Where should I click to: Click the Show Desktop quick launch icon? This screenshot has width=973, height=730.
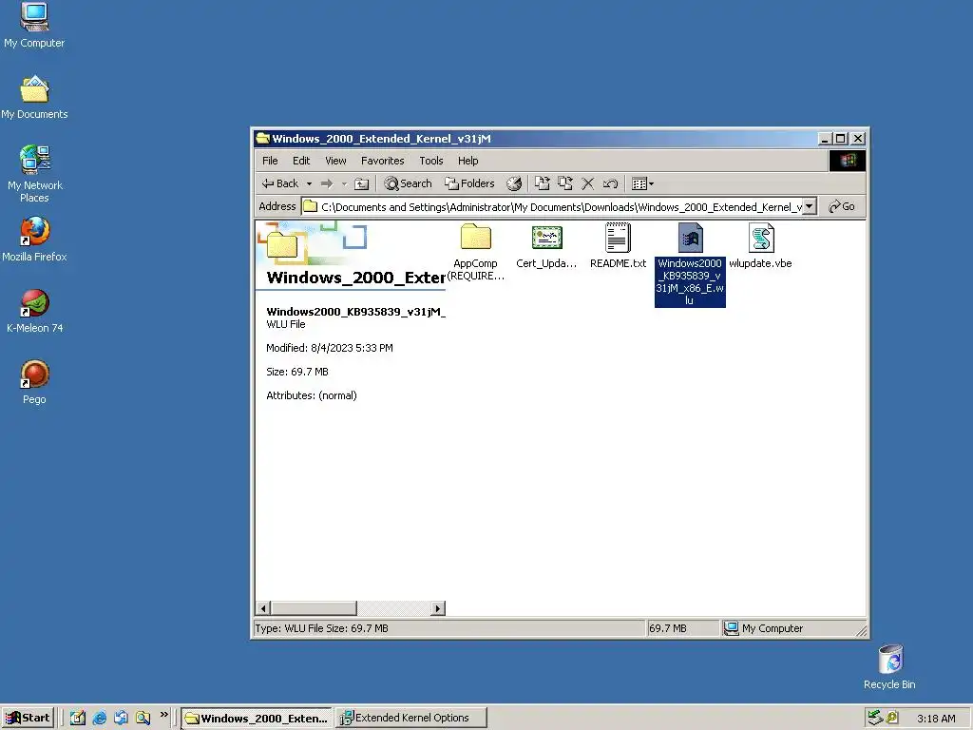point(78,718)
